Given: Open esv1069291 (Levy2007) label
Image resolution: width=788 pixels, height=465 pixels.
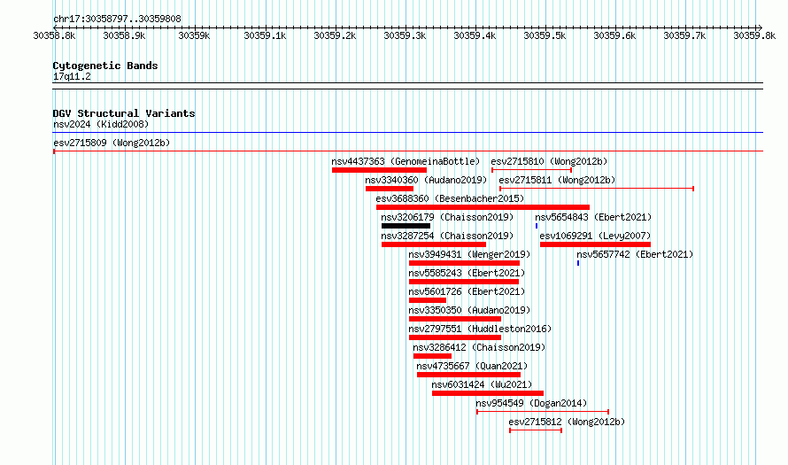Looking at the screenshot, I should [x=595, y=236].
